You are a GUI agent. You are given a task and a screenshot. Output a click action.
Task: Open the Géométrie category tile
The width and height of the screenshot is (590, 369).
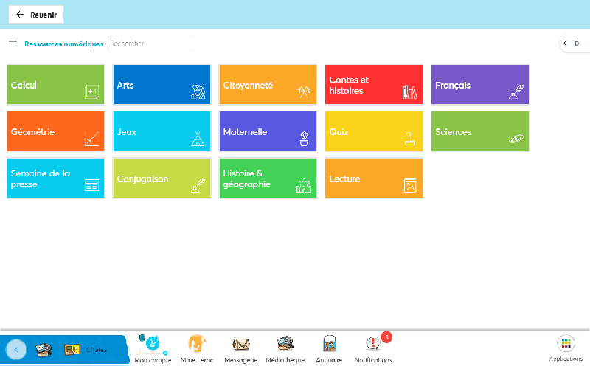tap(55, 131)
